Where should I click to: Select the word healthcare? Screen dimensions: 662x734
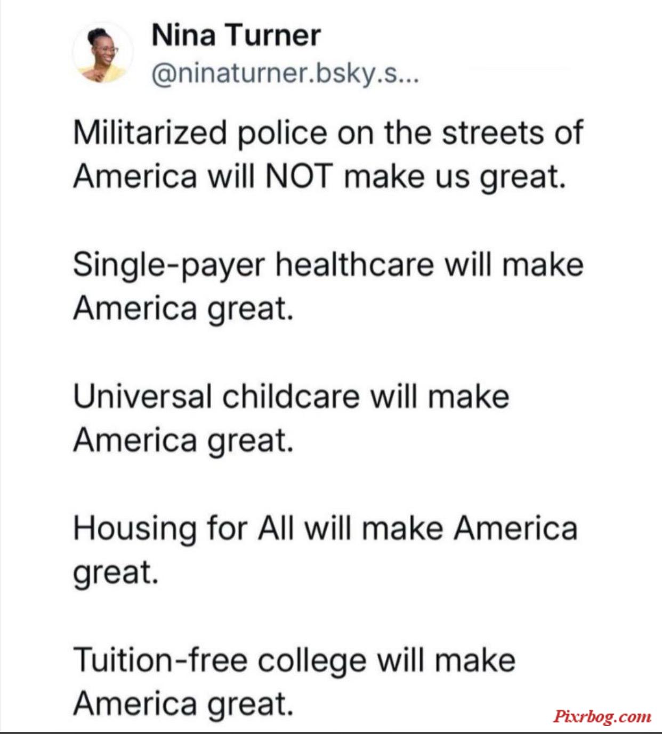(355, 264)
